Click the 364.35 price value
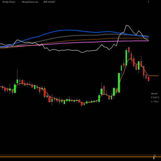Screen dimensions: 161x161 coord(154,94)
